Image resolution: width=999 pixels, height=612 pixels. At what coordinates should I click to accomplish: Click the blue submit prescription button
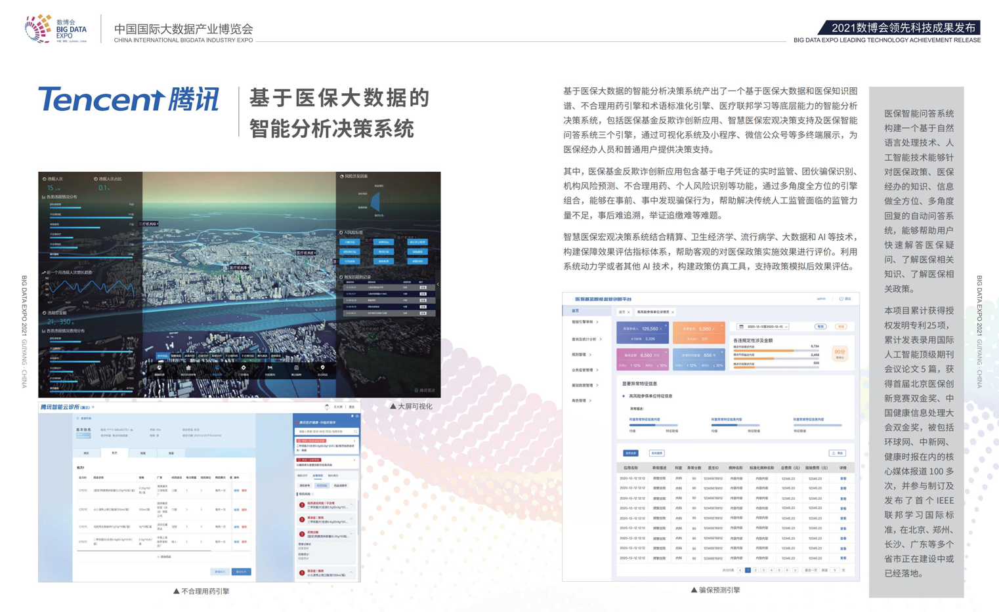242,572
